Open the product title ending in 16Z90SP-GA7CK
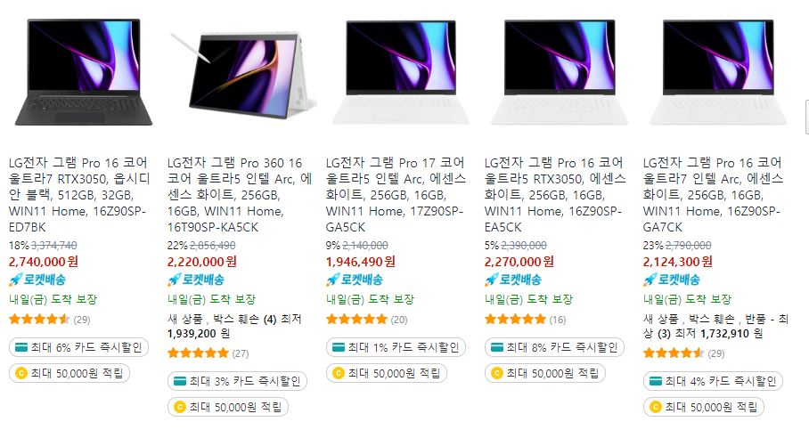The width and height of the screenshot is (809, 430). click(713, 195)
